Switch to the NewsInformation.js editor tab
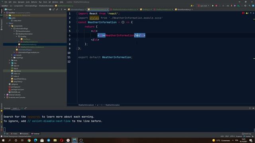This screenshot has height=143, width=255. click(184, 10)
